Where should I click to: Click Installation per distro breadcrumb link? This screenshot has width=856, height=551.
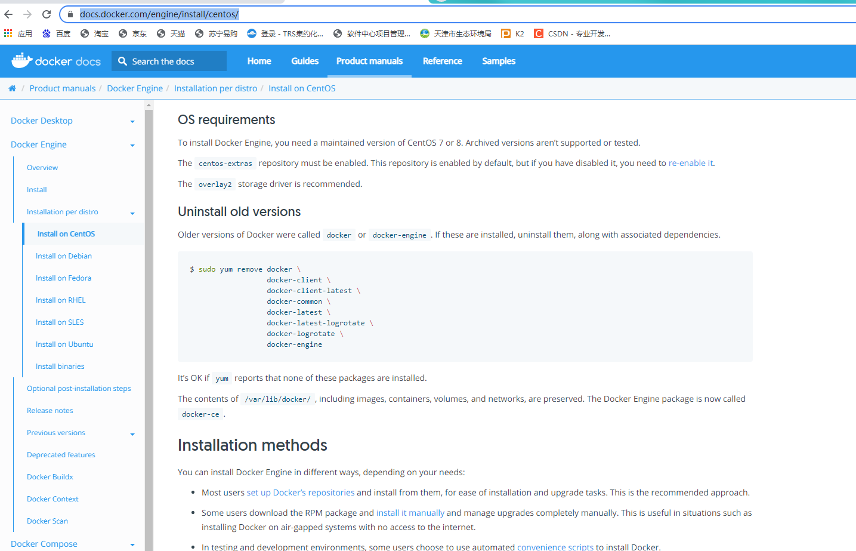click(215, 88)
